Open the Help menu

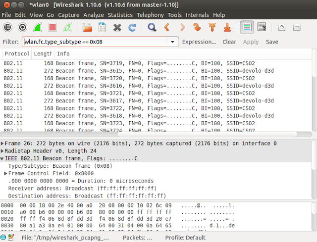point(219,15)
